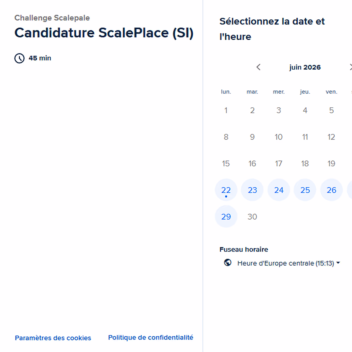
Task: Open the timezone dropdown arrow
Action: coord(338,263)
